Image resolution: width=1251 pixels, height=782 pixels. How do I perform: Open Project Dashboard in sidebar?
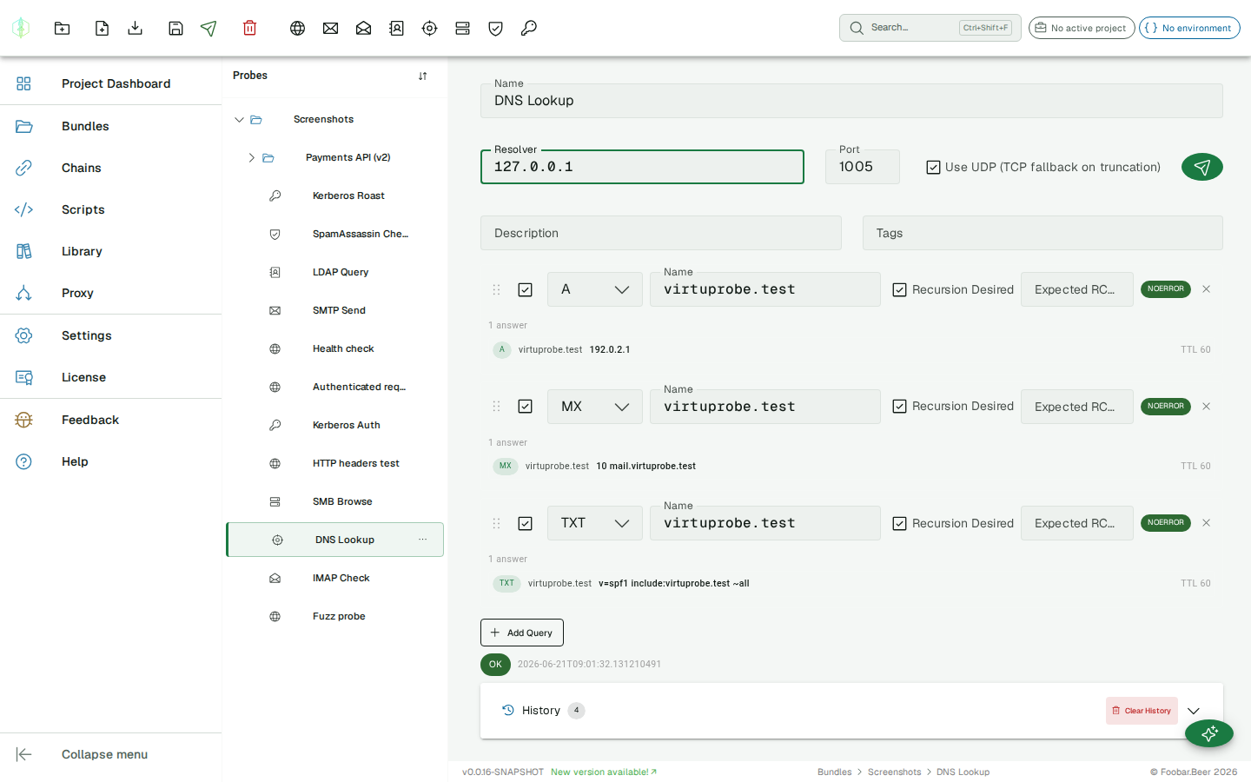(x=110, y=83)
